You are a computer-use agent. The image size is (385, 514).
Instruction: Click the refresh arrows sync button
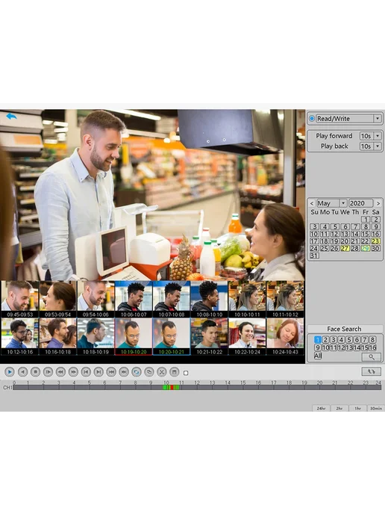[x=372, y=371]
